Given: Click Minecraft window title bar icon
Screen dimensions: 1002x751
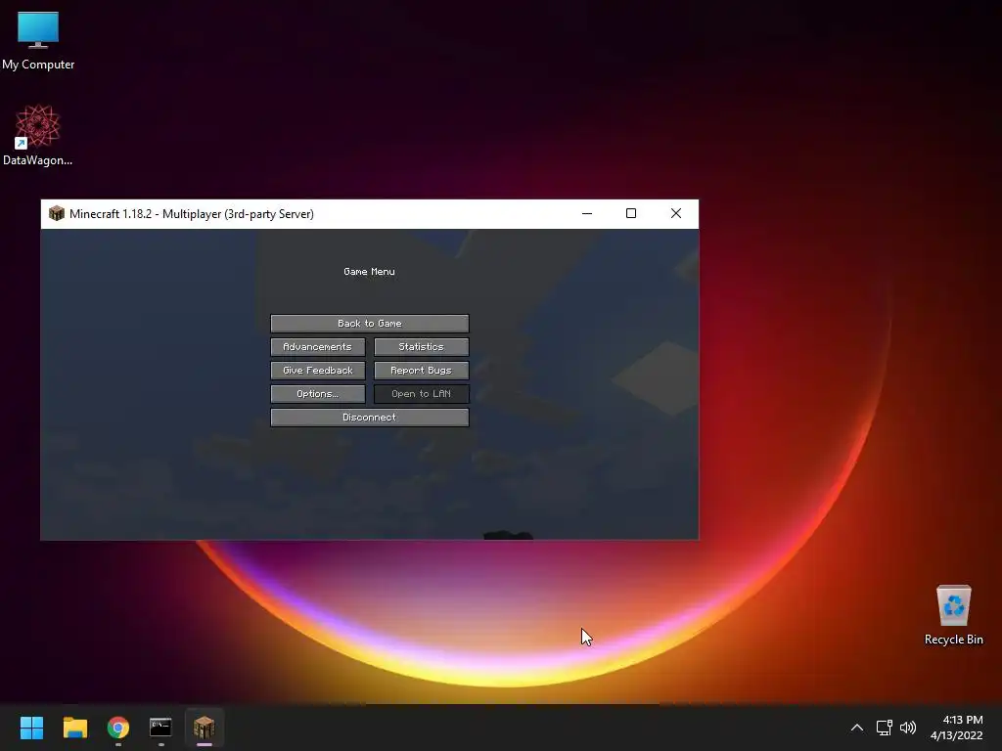Looking at the screenshot, I should [56, 213].
